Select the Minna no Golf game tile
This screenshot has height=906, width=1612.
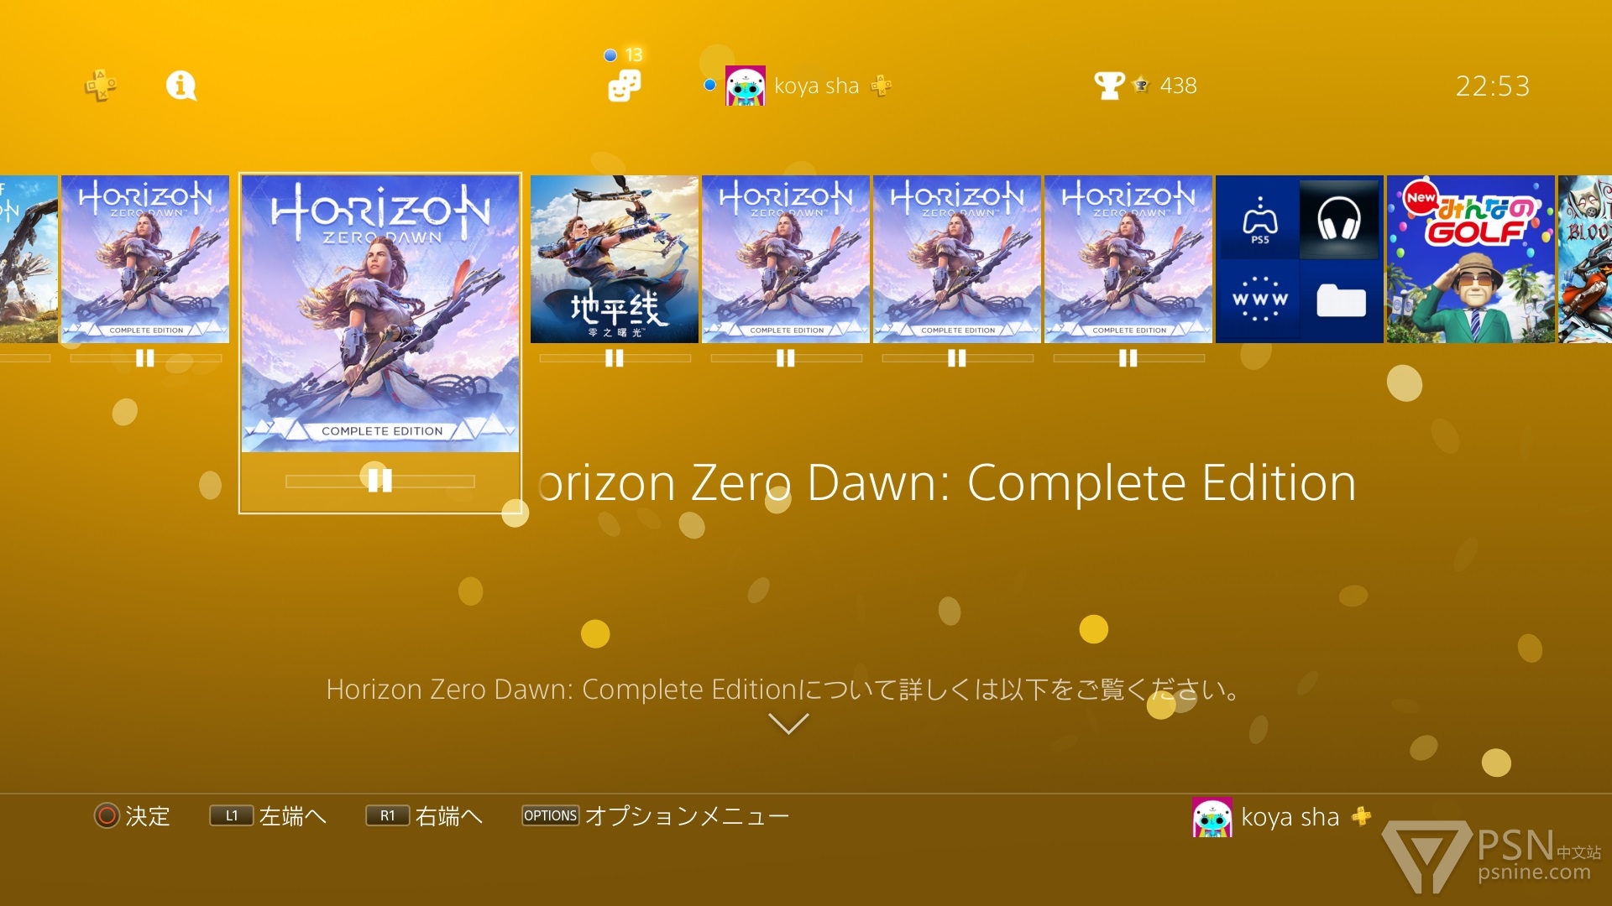(x=1470, y=259)
